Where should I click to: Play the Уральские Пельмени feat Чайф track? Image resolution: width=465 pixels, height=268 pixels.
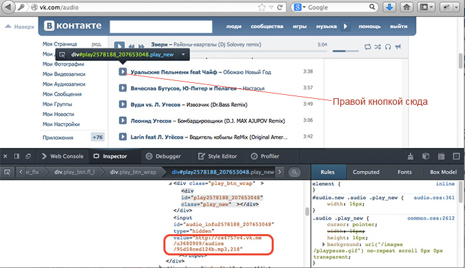123,72
